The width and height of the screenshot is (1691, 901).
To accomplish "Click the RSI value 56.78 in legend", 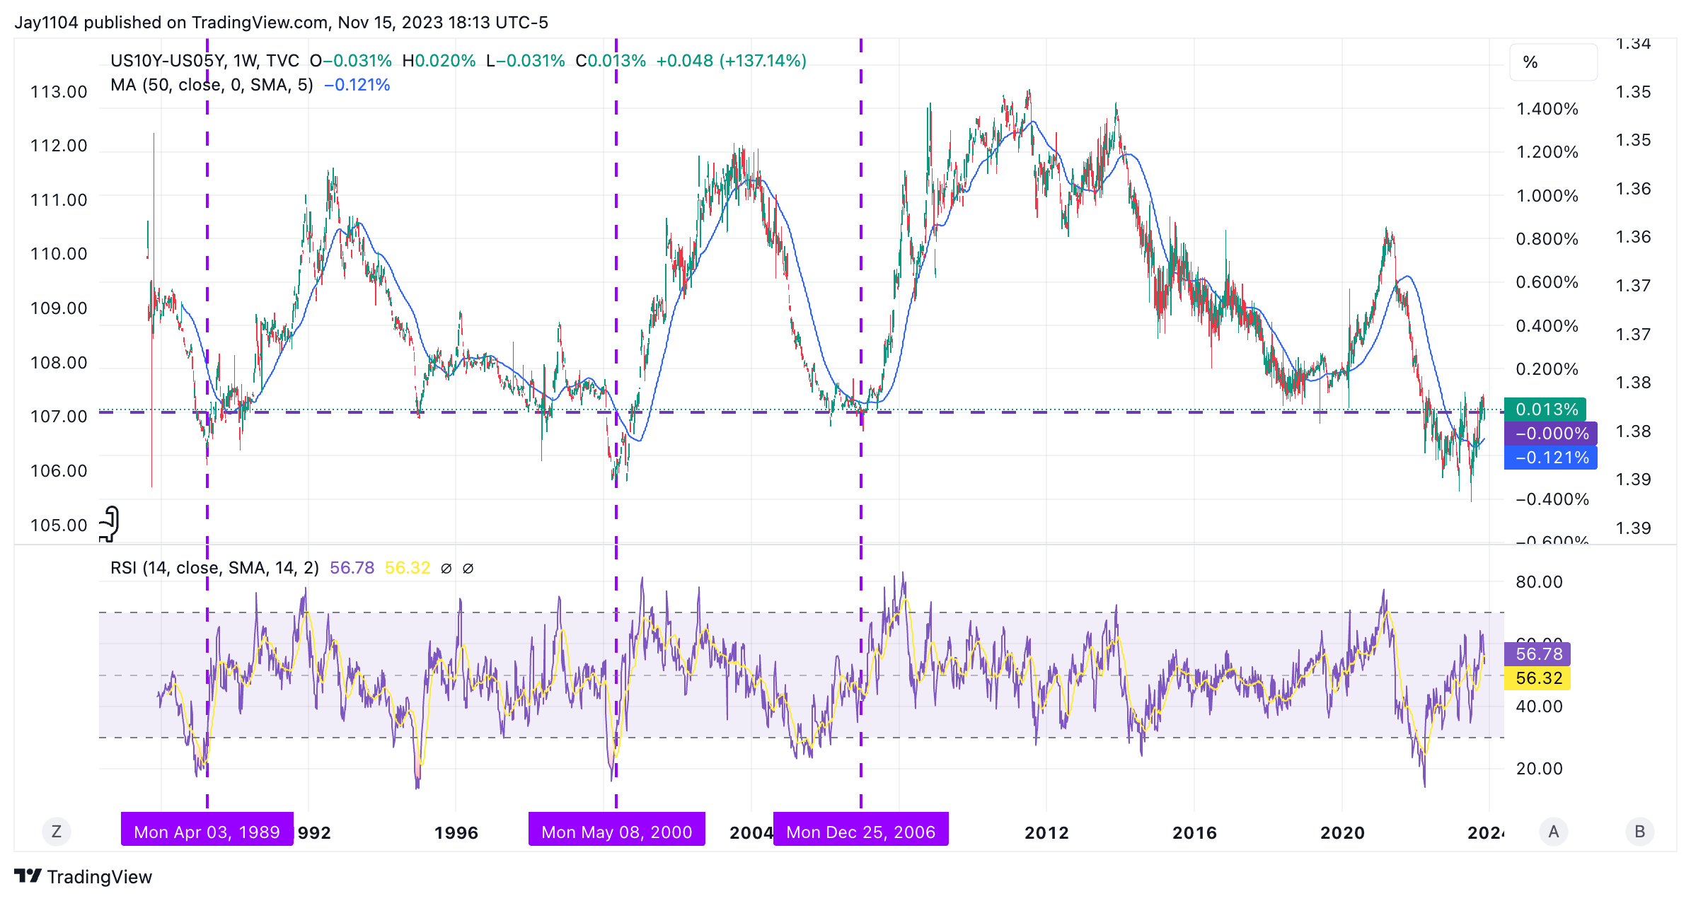I will tap(352, 568).
